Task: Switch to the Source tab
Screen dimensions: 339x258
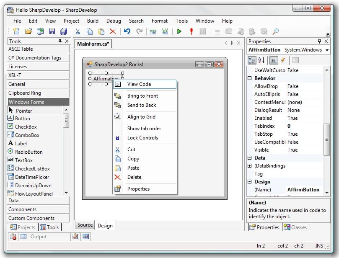Action: pos(84,225)
